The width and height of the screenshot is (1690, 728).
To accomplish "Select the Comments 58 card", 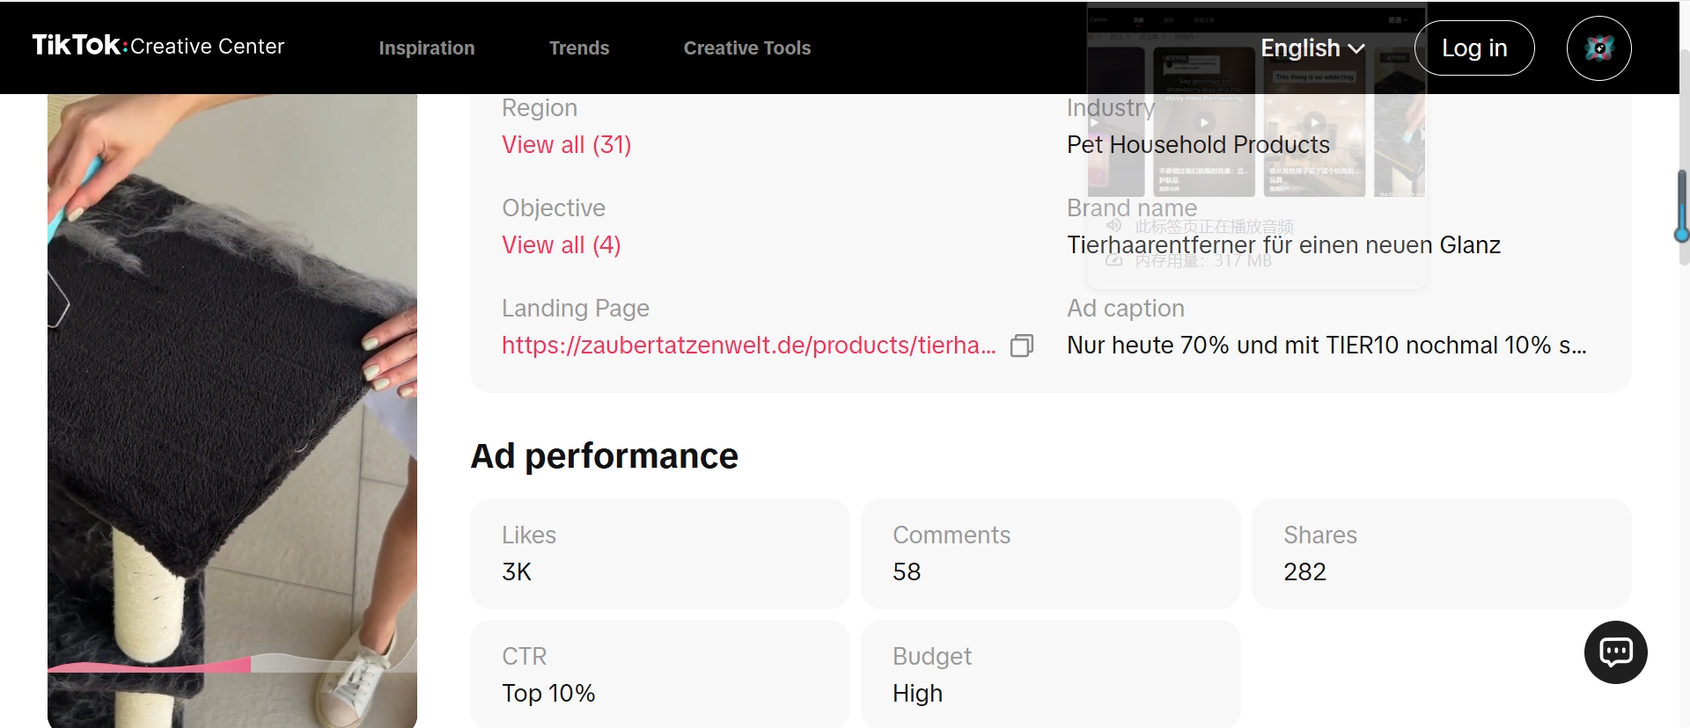I will [x=1051, y=554].
